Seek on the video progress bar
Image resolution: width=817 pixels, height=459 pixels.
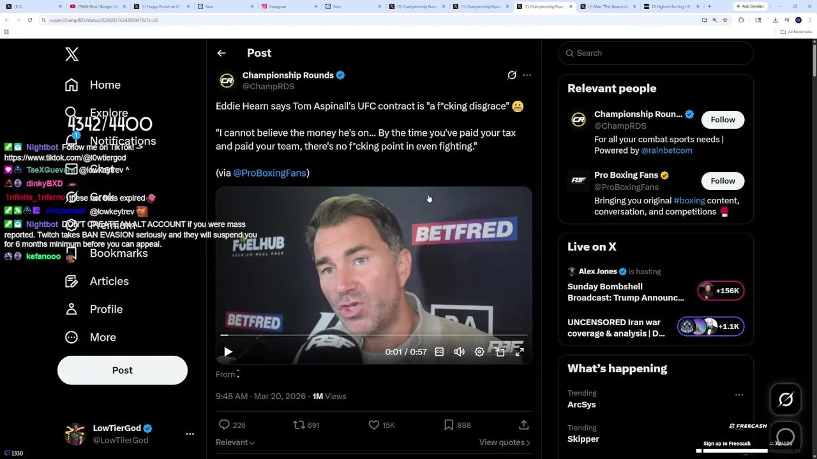click(374, 335)
